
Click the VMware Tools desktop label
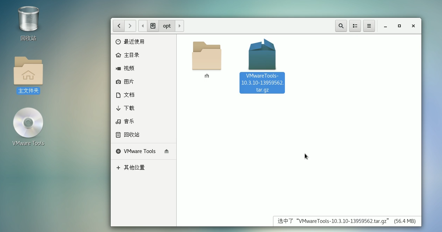(28, 143)
